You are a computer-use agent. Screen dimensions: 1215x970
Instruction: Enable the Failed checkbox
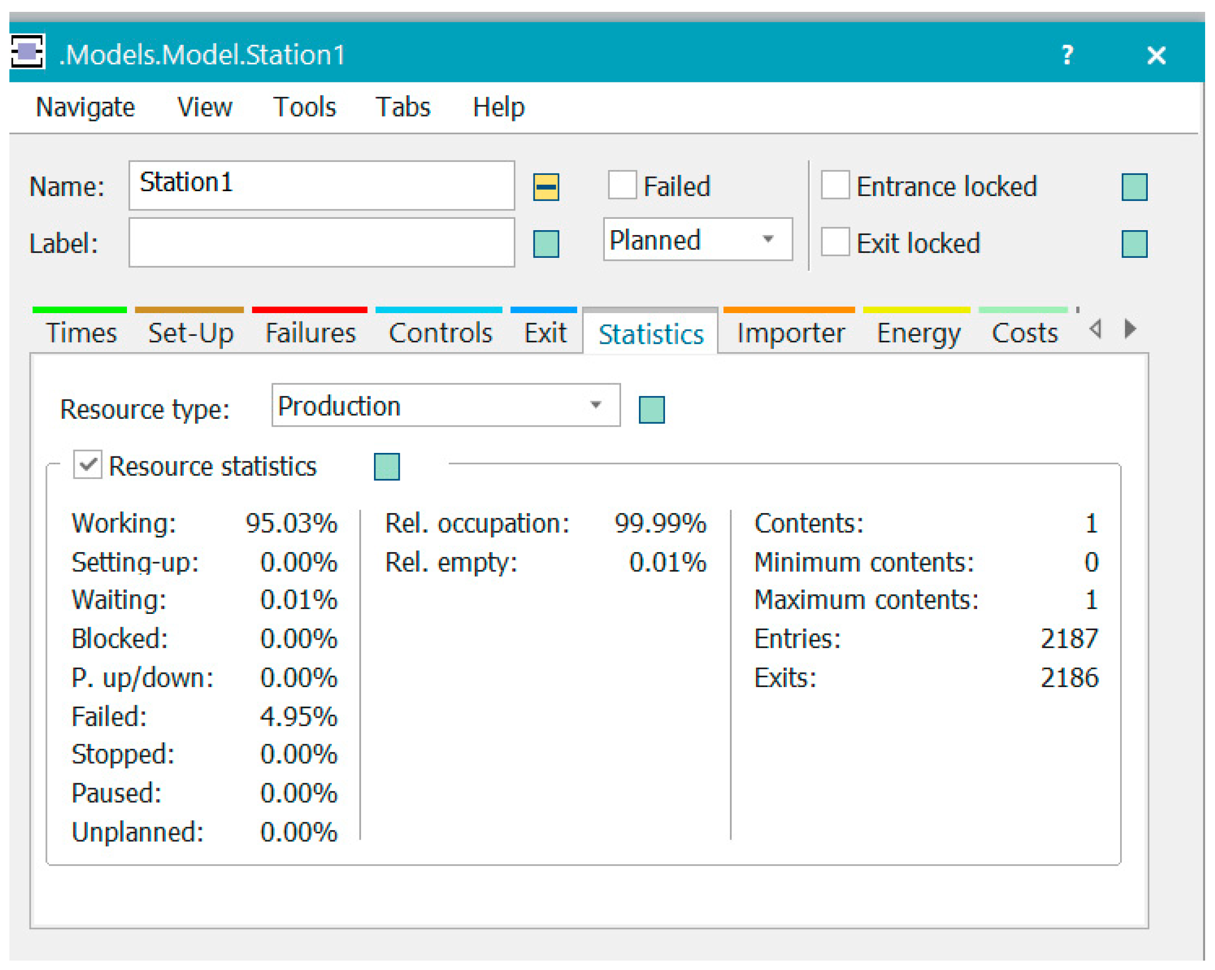pyautogui.click(x=622, y=185)
